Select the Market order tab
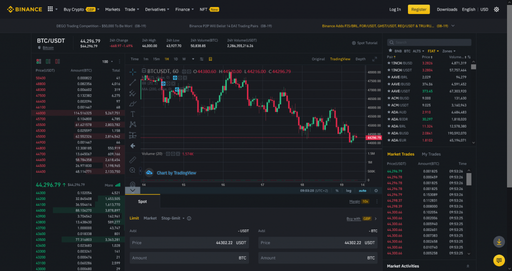 tap(150, 218)
